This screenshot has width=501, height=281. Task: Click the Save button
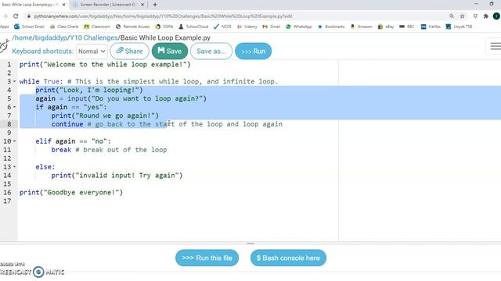coord(170,51)
